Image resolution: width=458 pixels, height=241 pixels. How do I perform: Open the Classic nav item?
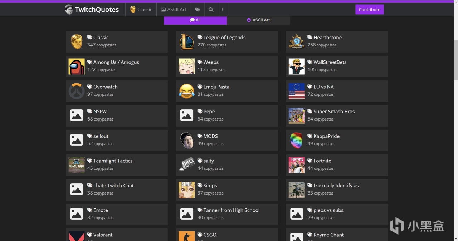pyautogui.click(x=141, y=10)
